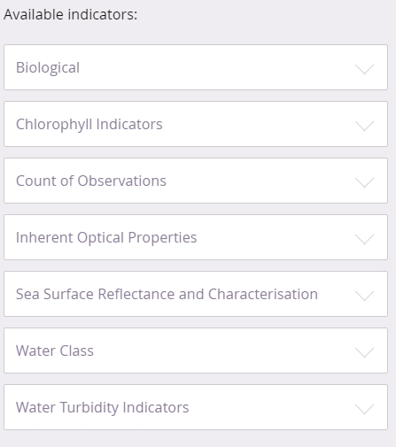Click the chevron arrow beside Biological

(x=364, y=69)
